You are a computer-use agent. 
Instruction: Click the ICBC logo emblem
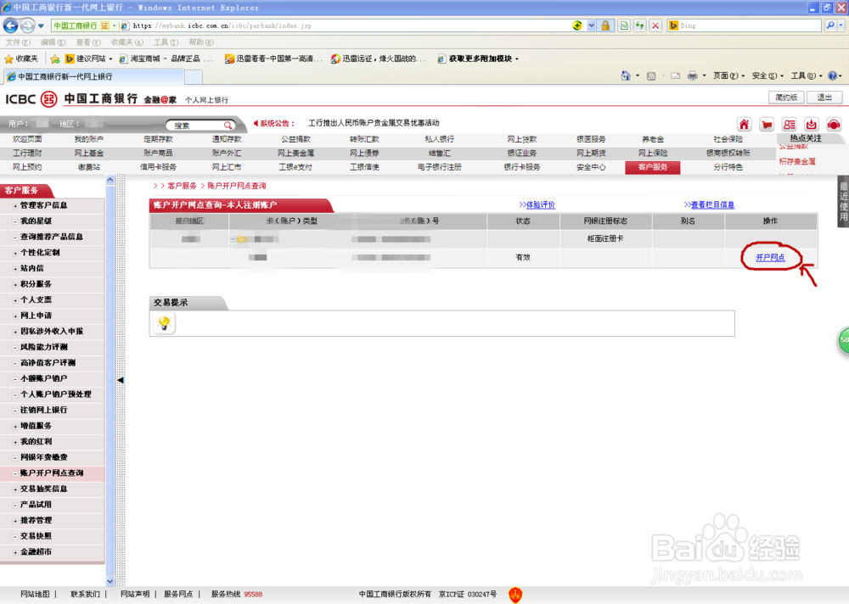pyautogui.click(x=49, y=99)
